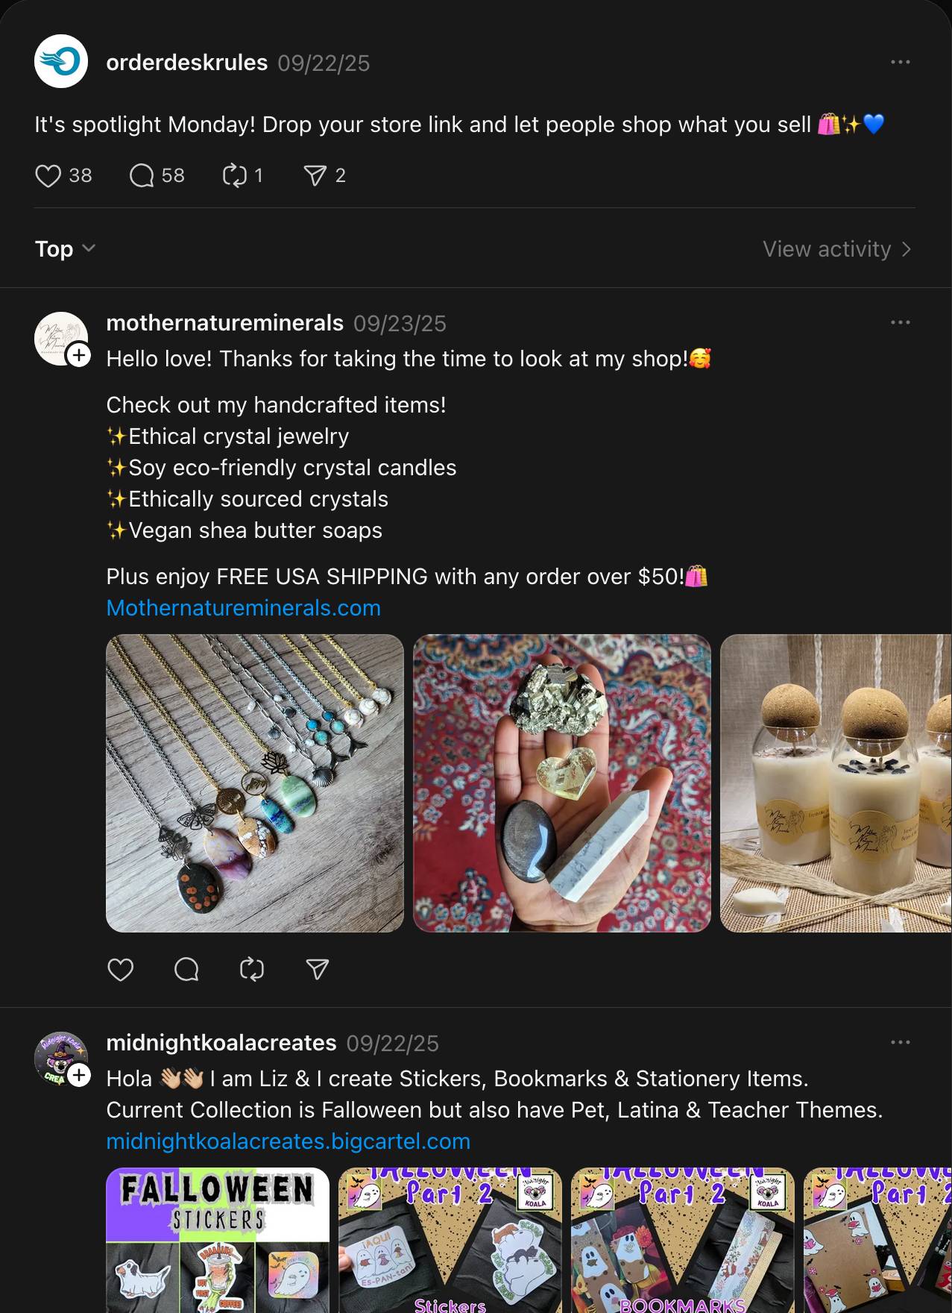Repost the mothernatureminerals reply
This screenshot has height=1313, width=952.
click(252, 969)
